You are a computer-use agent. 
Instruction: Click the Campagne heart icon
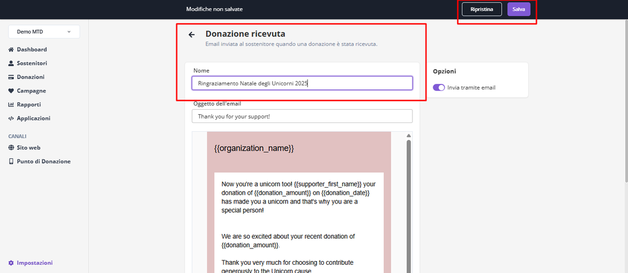point(11,91)
